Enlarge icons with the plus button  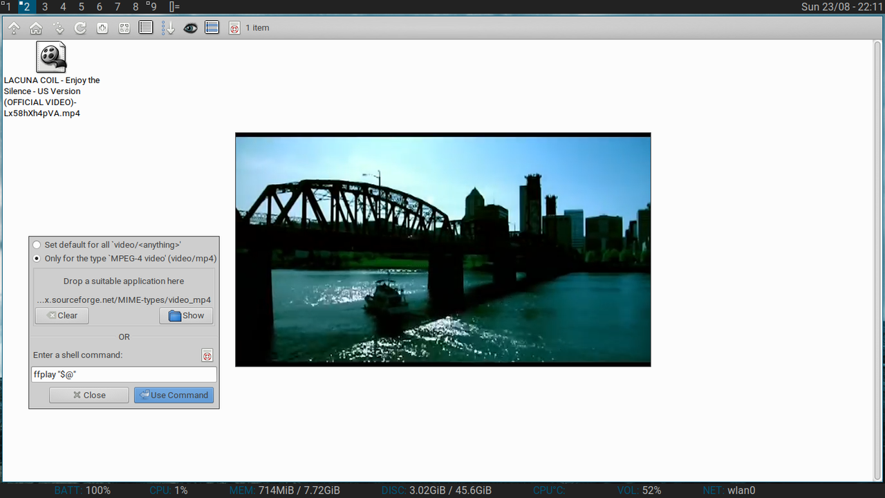(x=102, y=28)
